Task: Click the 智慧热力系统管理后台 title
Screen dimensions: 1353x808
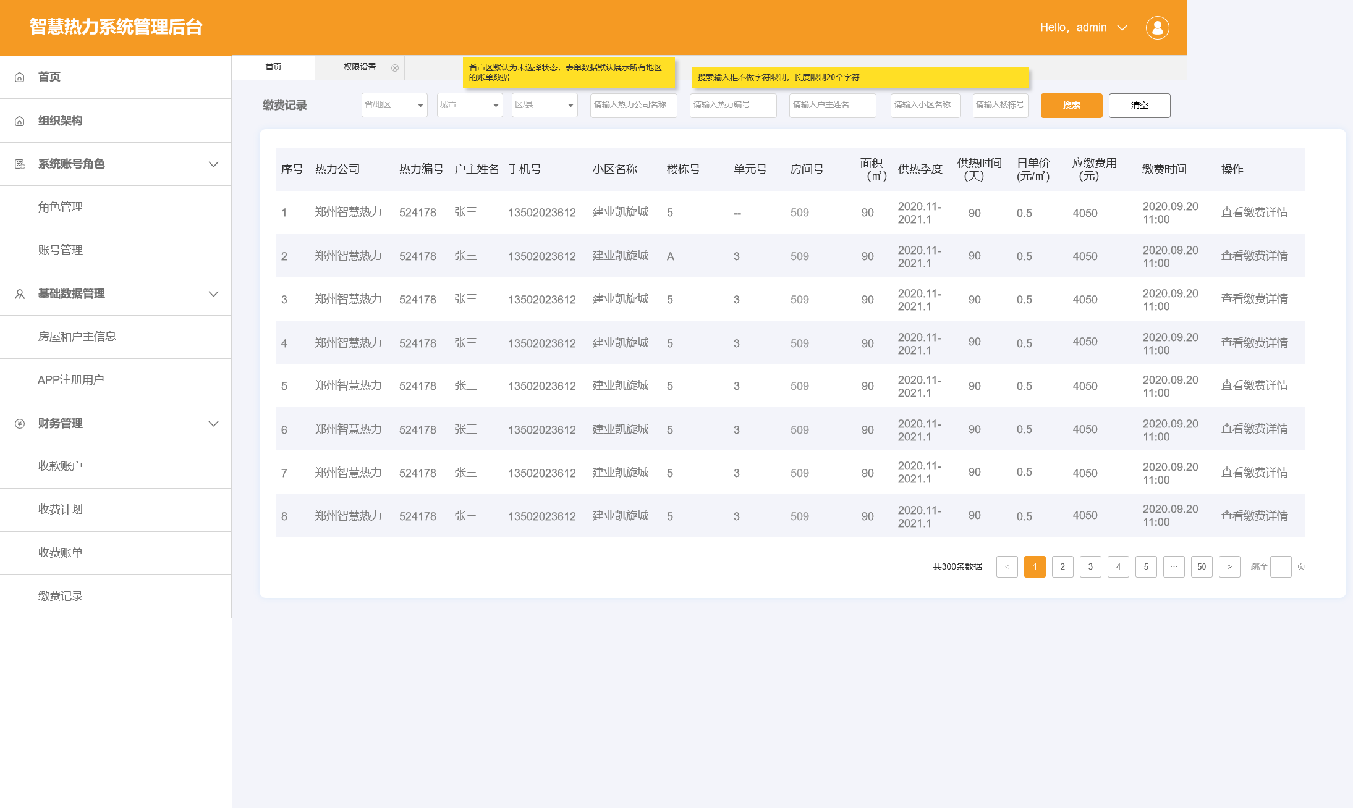Action: [116, 27]
